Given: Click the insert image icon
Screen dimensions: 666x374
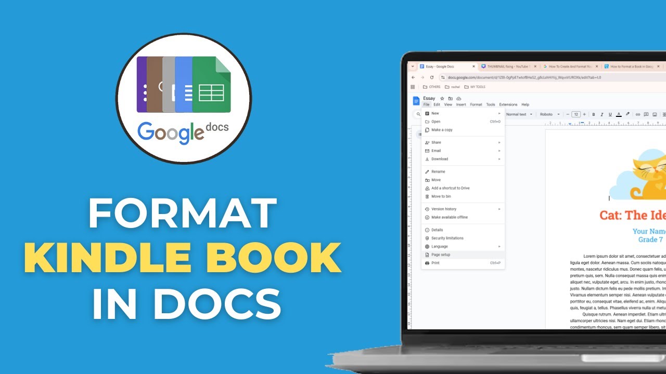Looking at the screenshot, I should pos(655,114).
